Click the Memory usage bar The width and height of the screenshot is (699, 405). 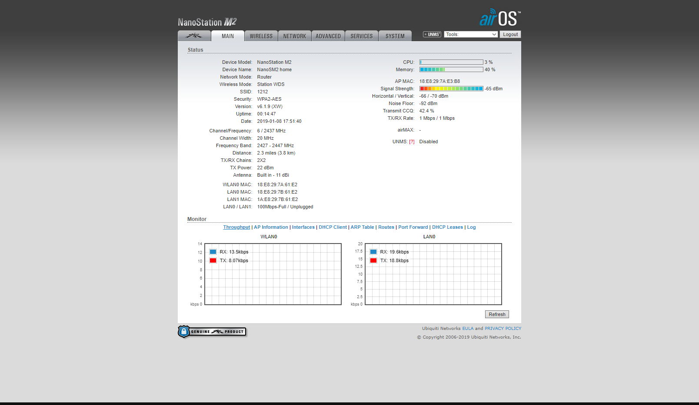point(451,69)
